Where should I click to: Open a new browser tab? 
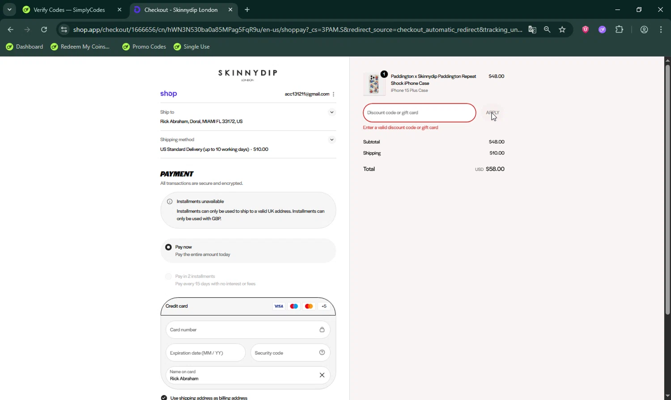point(247,9)
